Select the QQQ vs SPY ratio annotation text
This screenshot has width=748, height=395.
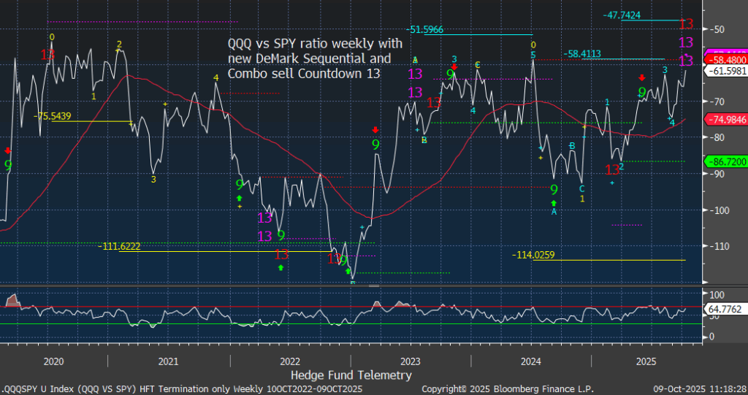pyautogui.click(x=309, y=58)
